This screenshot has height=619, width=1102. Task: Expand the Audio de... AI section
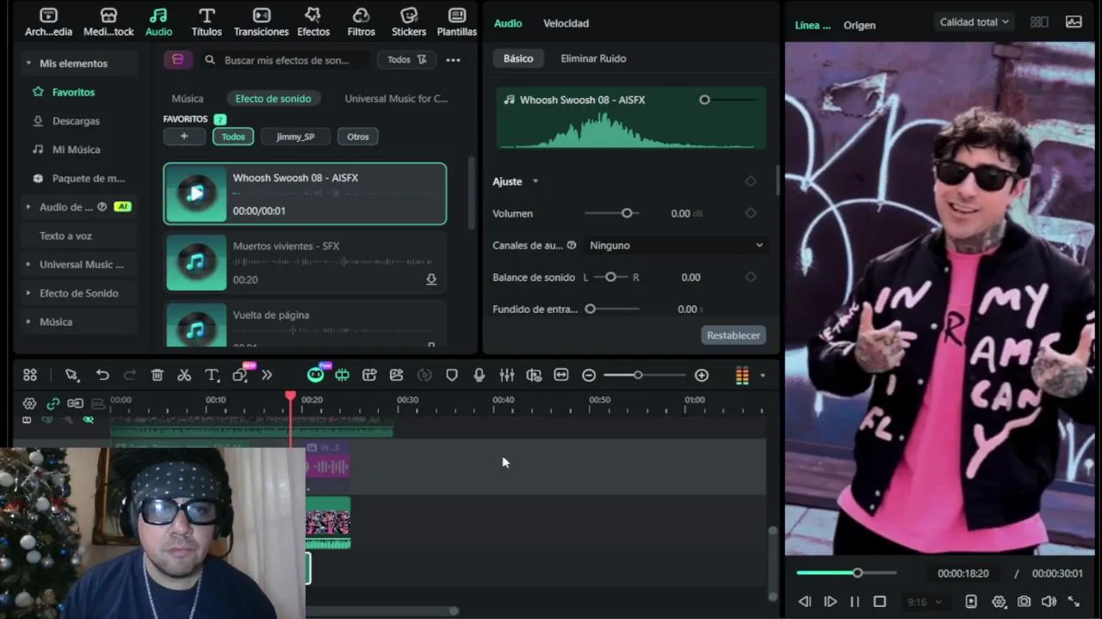tap(28, 207)
